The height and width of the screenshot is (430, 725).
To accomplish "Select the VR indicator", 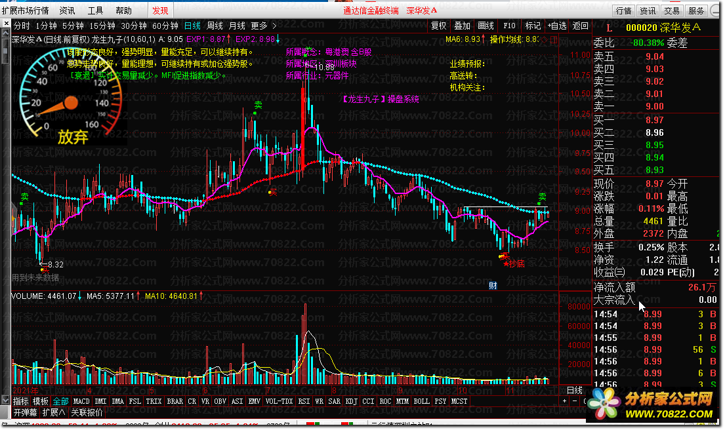I will (205, 401).
